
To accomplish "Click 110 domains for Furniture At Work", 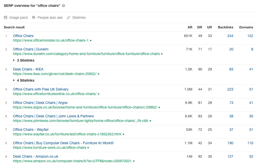I will (x=250, y=143).
